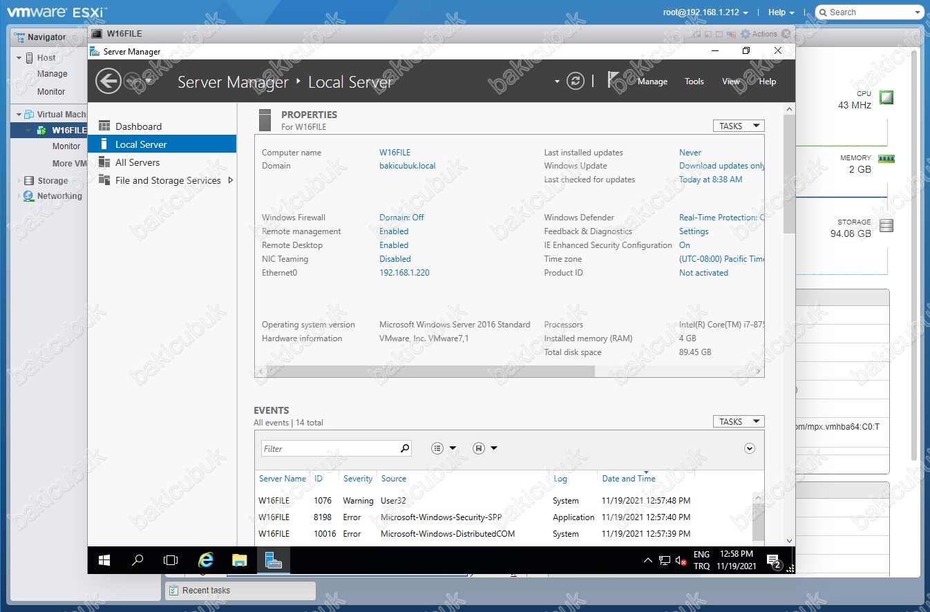Click the network tray icon
The height and width of the screenshot is (612, 930).
point(665,560)
